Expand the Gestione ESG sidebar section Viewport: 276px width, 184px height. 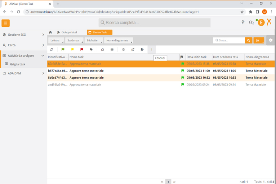click(23, 35)
